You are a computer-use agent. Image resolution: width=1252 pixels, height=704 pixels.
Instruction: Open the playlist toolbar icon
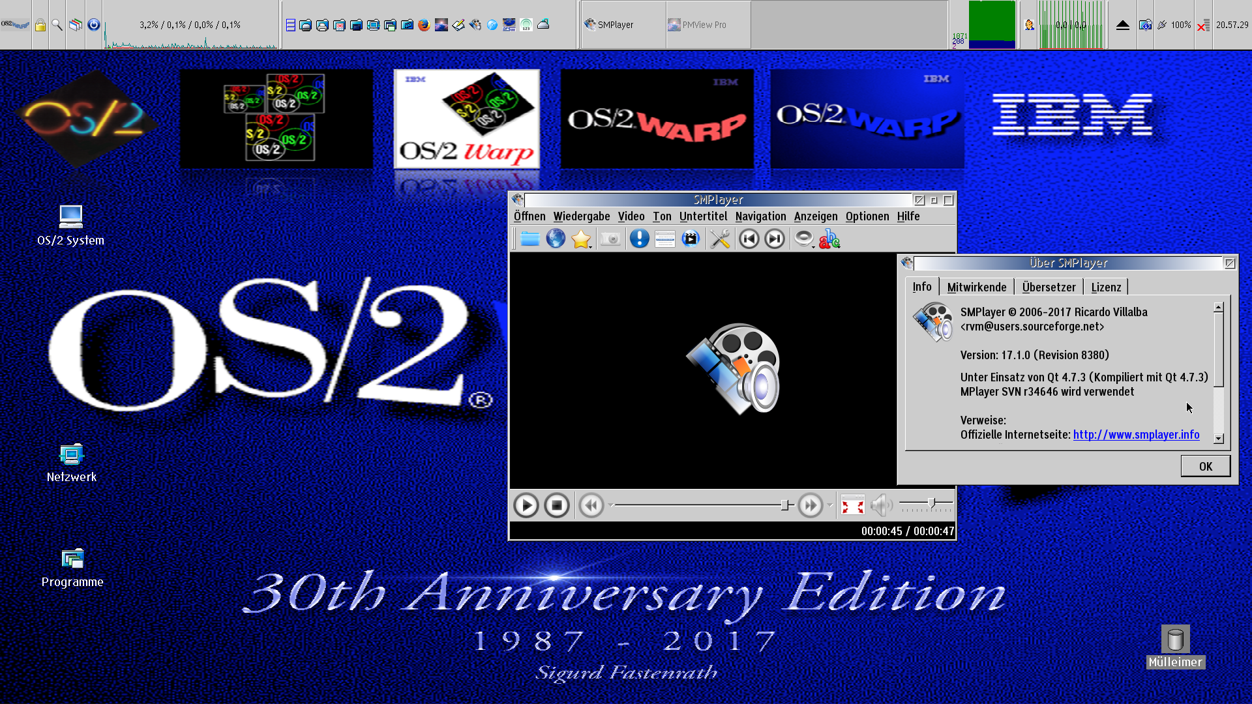pos(664,239)
